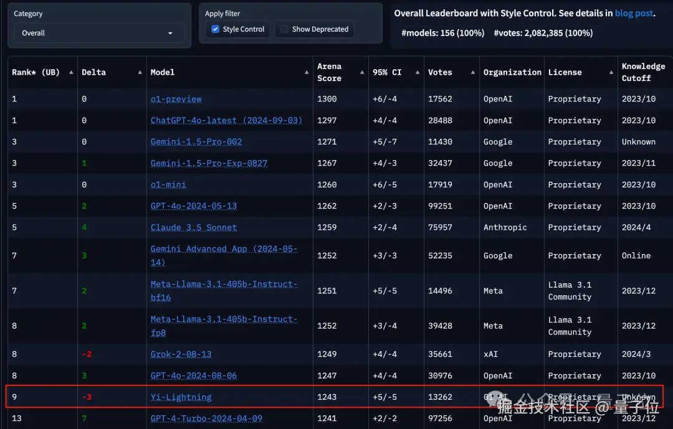The image size is (673, 429).
Task: Open the Category Overall dropdown
Action: click(x=100, y=33)
